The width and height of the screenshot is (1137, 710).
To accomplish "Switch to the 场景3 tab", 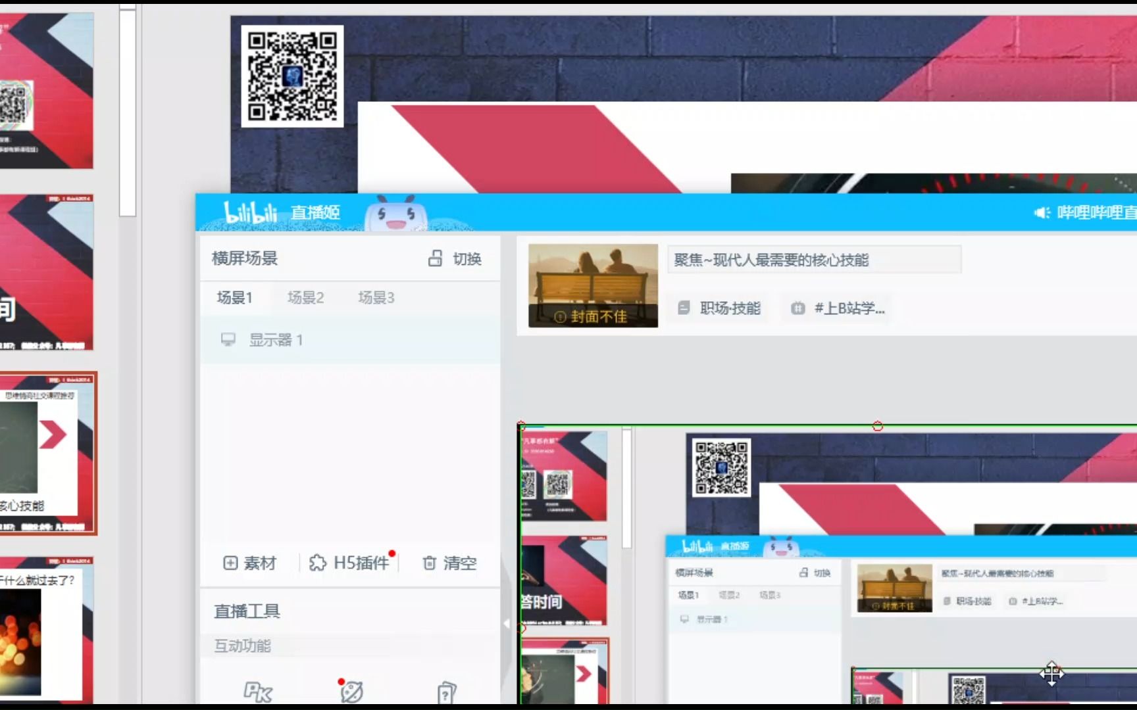I will tap(376, 297).
